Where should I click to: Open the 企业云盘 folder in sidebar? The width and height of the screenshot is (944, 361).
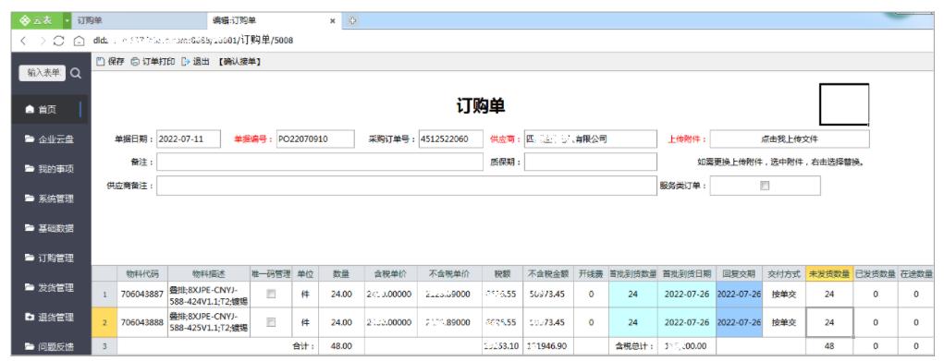tap(49, 139)
